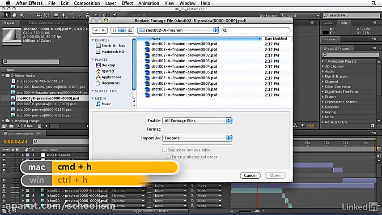Open the Project panel options menu
The image size is (382, 215).
coord(88,22)
